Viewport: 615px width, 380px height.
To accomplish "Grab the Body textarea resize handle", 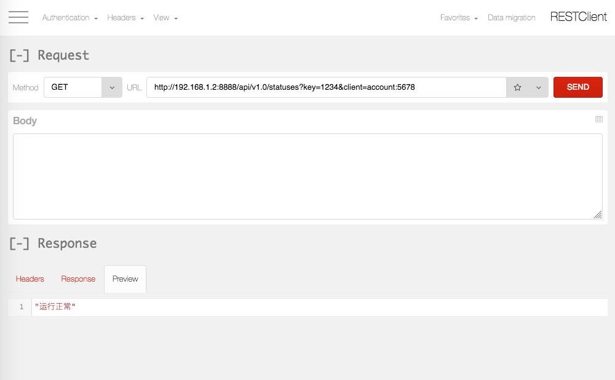I will coord(598,215).
